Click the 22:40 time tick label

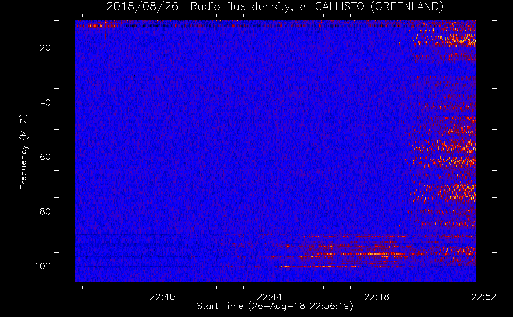[x=163, y=297]
